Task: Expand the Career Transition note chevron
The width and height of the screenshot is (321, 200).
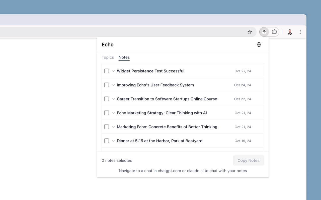Action: (x=113, y=99)
